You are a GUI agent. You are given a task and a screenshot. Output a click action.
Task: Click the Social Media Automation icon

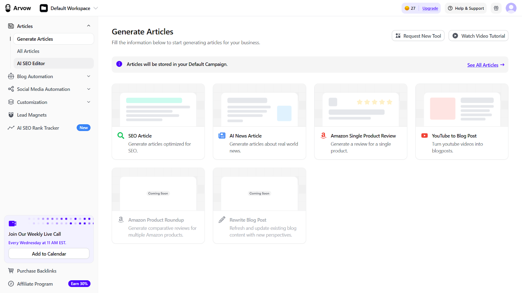11,89
